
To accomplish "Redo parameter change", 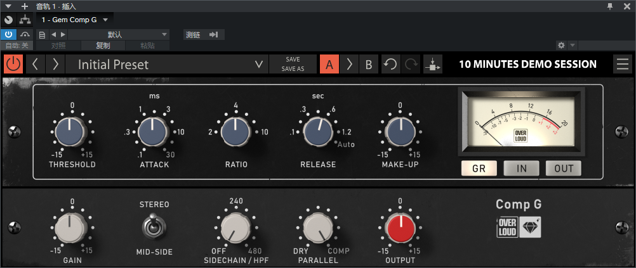I will pos(411,65).
